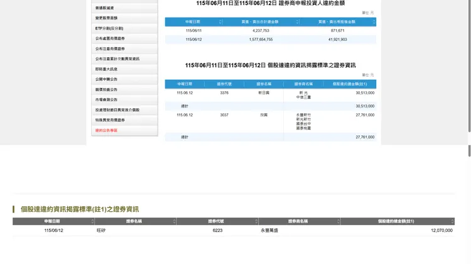This screenshot has width=471, height=264.
Task: Select amount 27,761,000 in 3037 row
Action: point(365,115)
